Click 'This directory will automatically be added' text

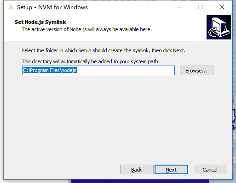point(91,61)
